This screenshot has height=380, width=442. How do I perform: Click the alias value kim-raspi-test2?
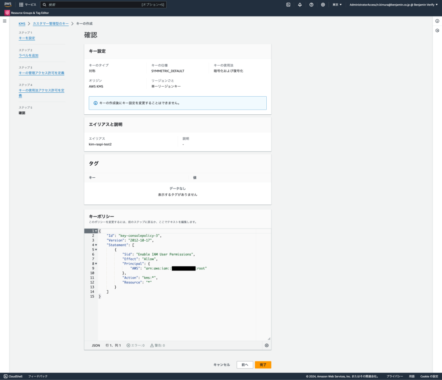[100, 144]
